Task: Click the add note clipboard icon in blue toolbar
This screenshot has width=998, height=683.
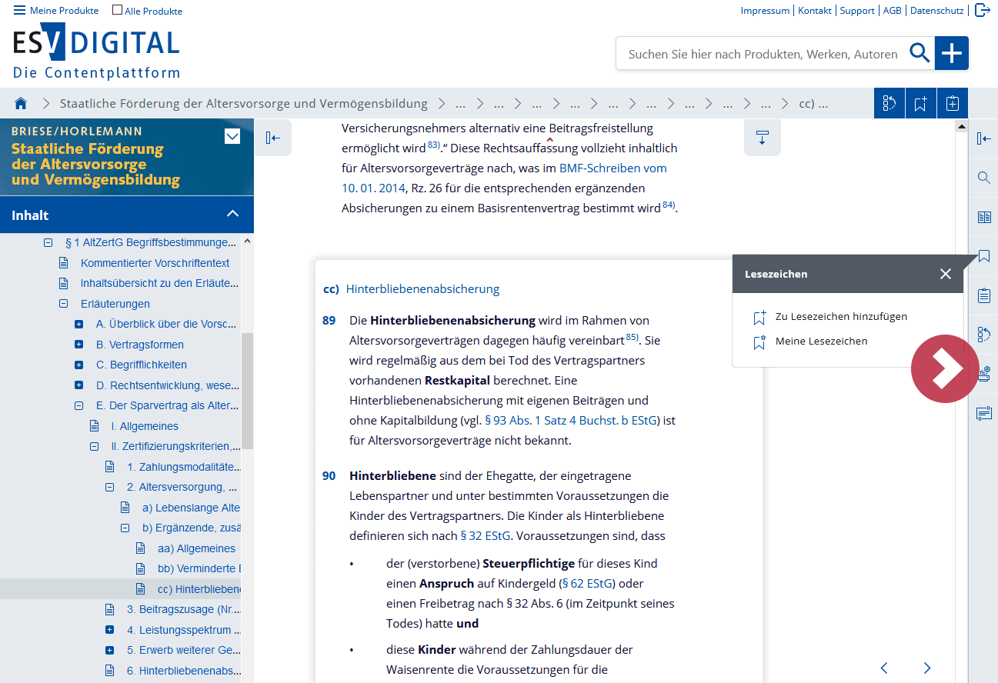Action: (x=953, y=103)
